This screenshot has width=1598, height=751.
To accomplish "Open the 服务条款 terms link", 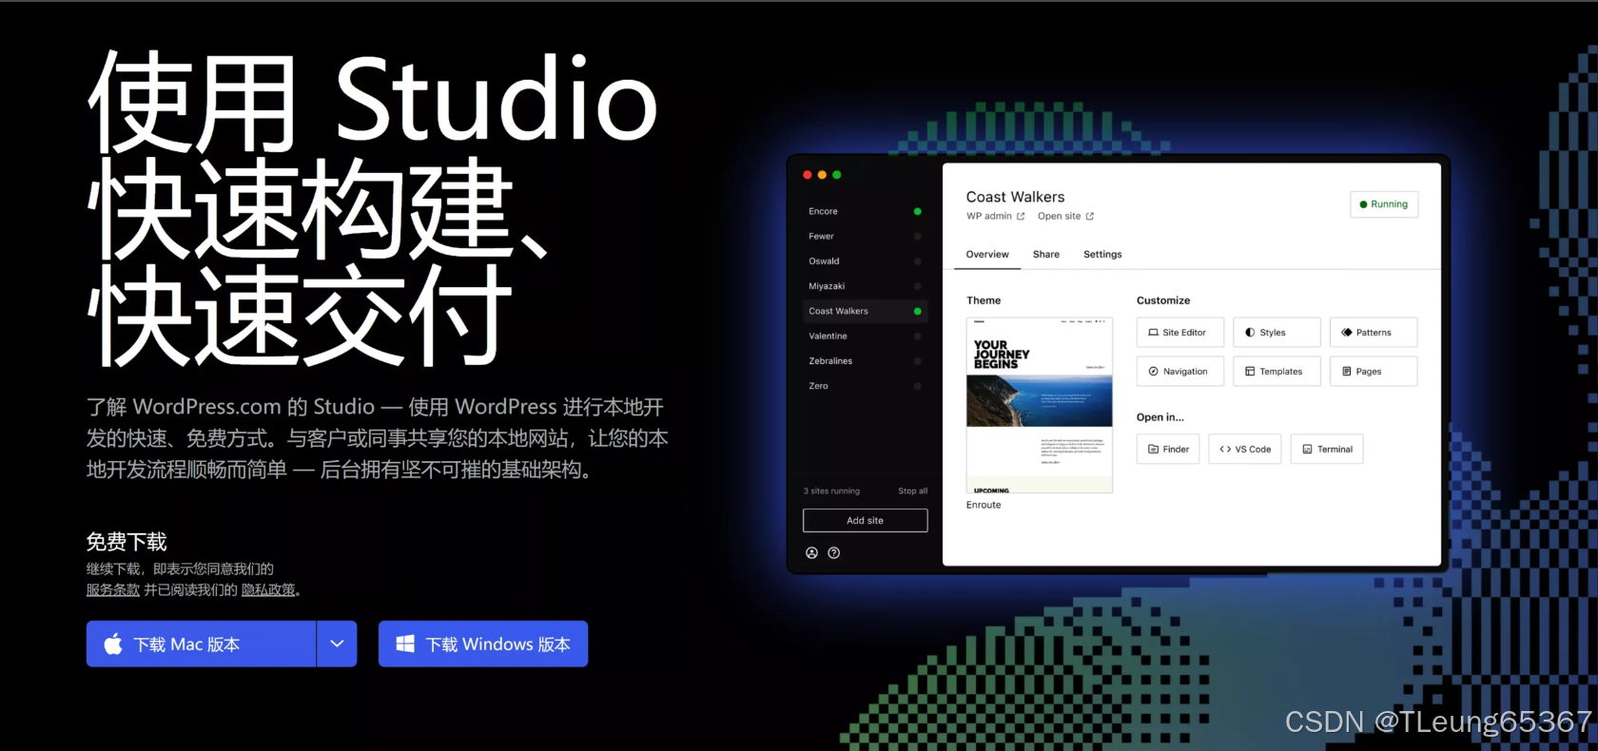I will point(113,589).
